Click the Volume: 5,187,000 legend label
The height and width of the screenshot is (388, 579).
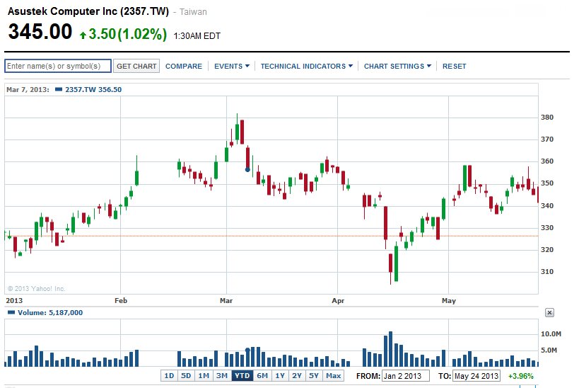(x=50, y=312)
